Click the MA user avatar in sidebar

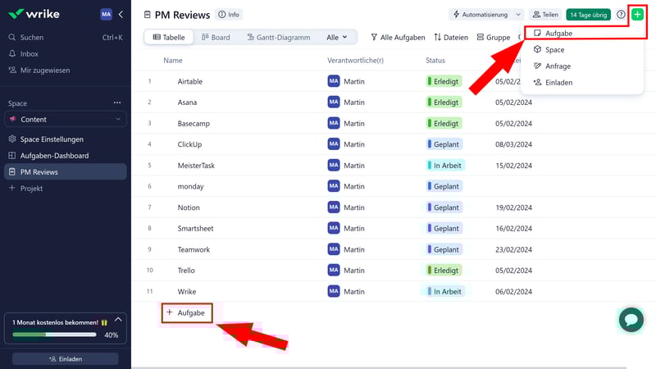point(106,15)
